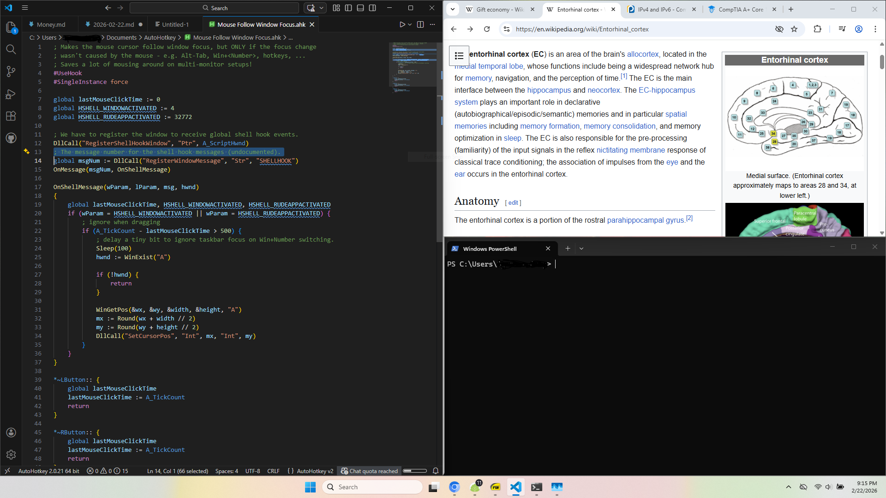Toggle the bottom panel layout button
Image resolution: width=886 pixels, height=498 pixels.
pos(360,8)
